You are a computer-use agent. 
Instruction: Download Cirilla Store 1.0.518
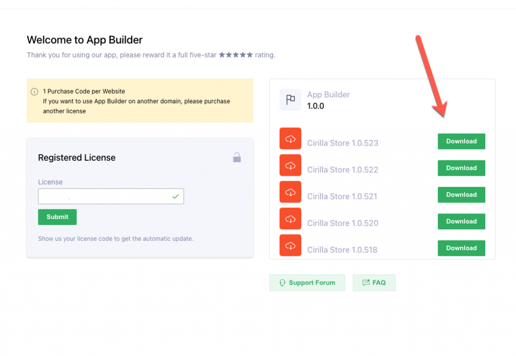point(462,248)
